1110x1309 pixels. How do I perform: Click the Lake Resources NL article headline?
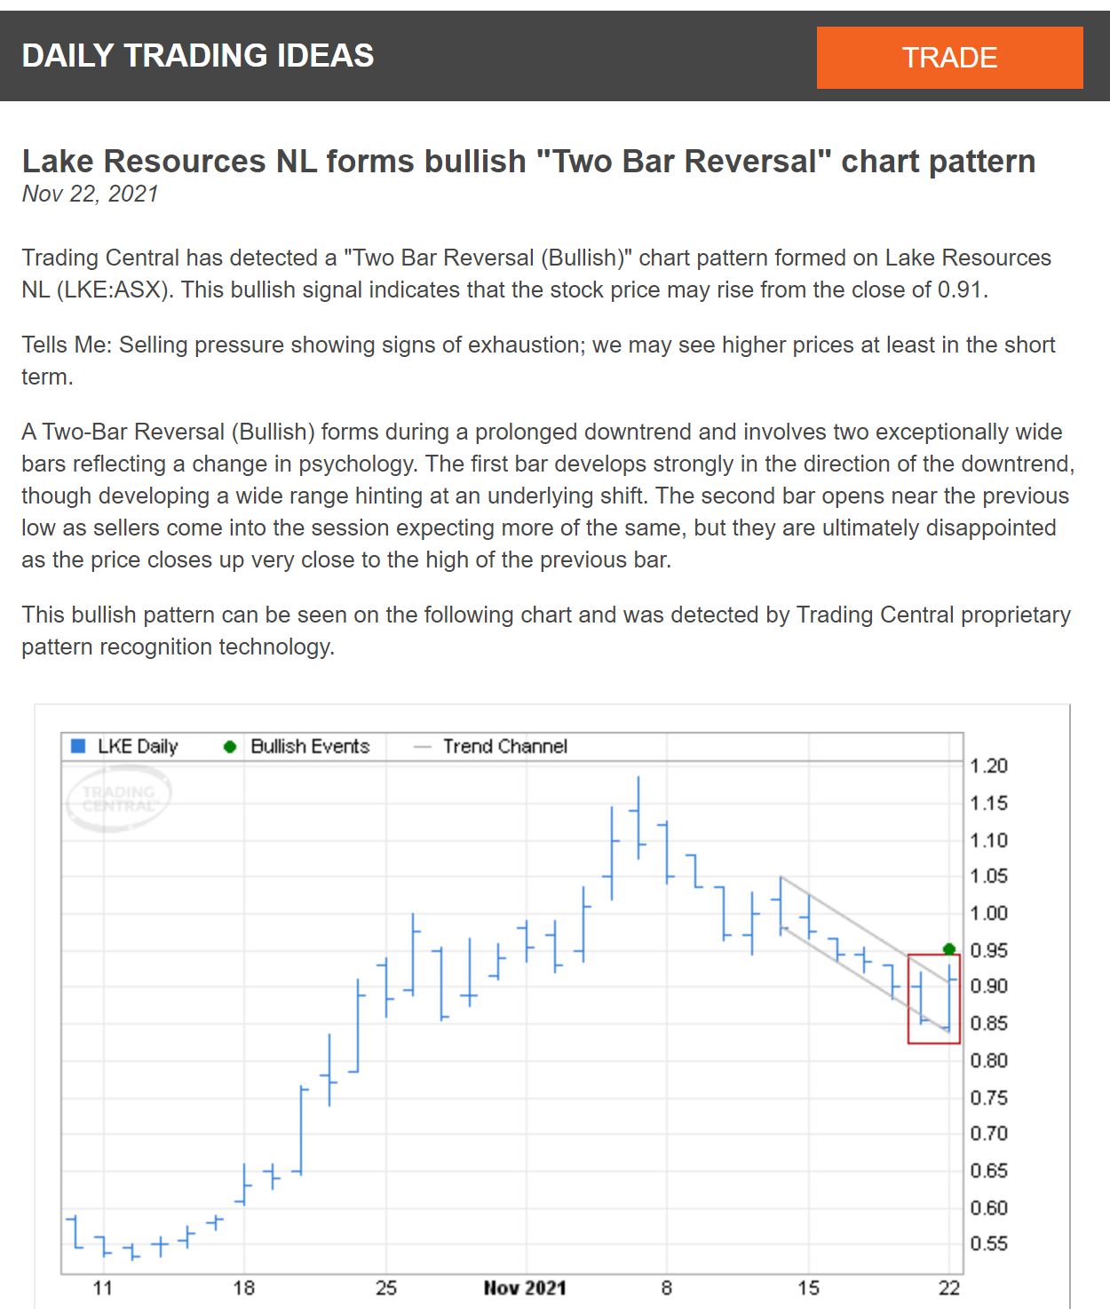528,161
